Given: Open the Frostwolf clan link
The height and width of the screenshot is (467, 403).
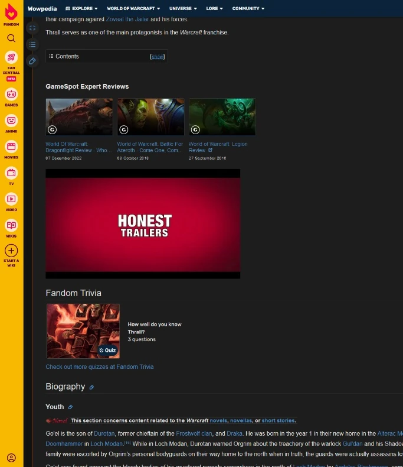Looking at the screenshot, I should [x=194, y=433].
